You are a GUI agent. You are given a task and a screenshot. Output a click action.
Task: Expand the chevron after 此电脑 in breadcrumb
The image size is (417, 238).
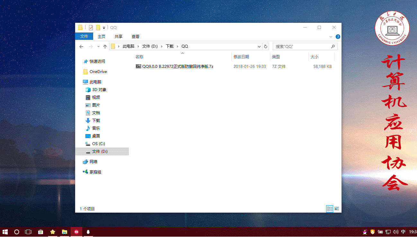(138, 46)
